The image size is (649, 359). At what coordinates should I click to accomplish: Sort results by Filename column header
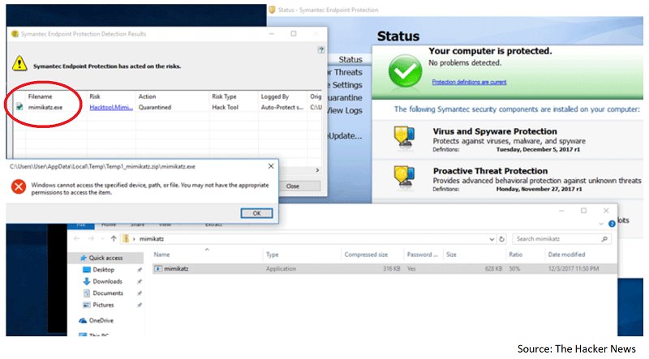40,96
